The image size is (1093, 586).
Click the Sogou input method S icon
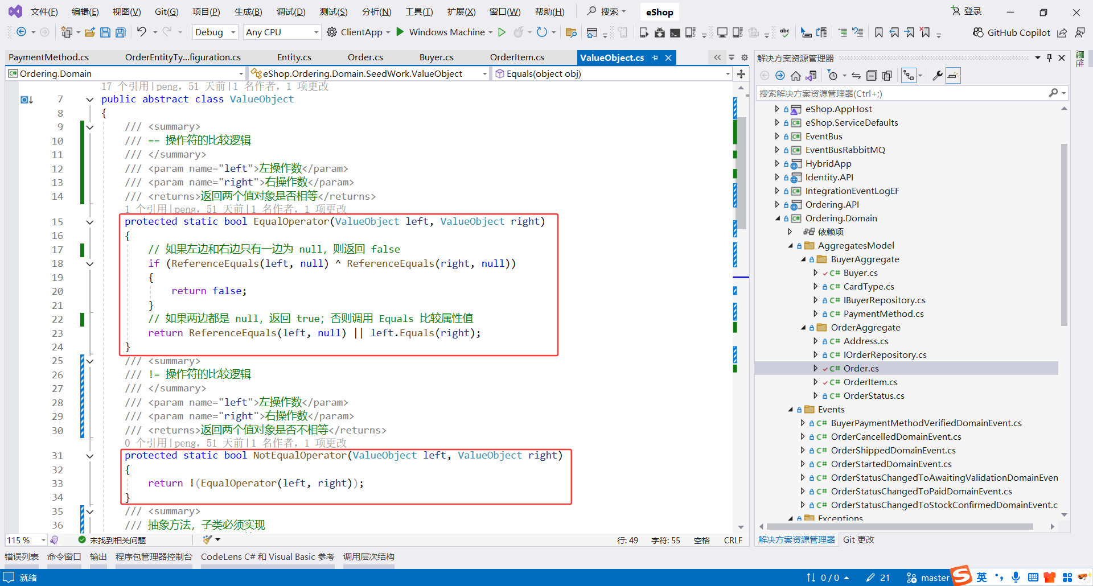[961, 575]
